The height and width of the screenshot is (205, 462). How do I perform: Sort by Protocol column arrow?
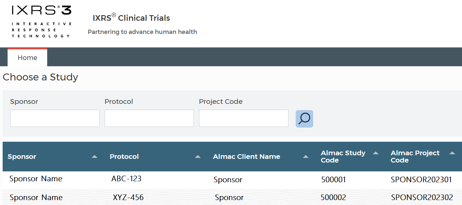click(x=198, y=157)
